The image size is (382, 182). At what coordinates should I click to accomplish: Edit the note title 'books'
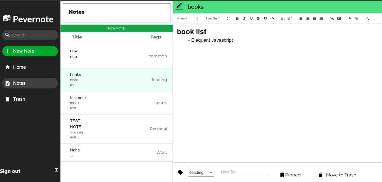(x=196, y=7)
